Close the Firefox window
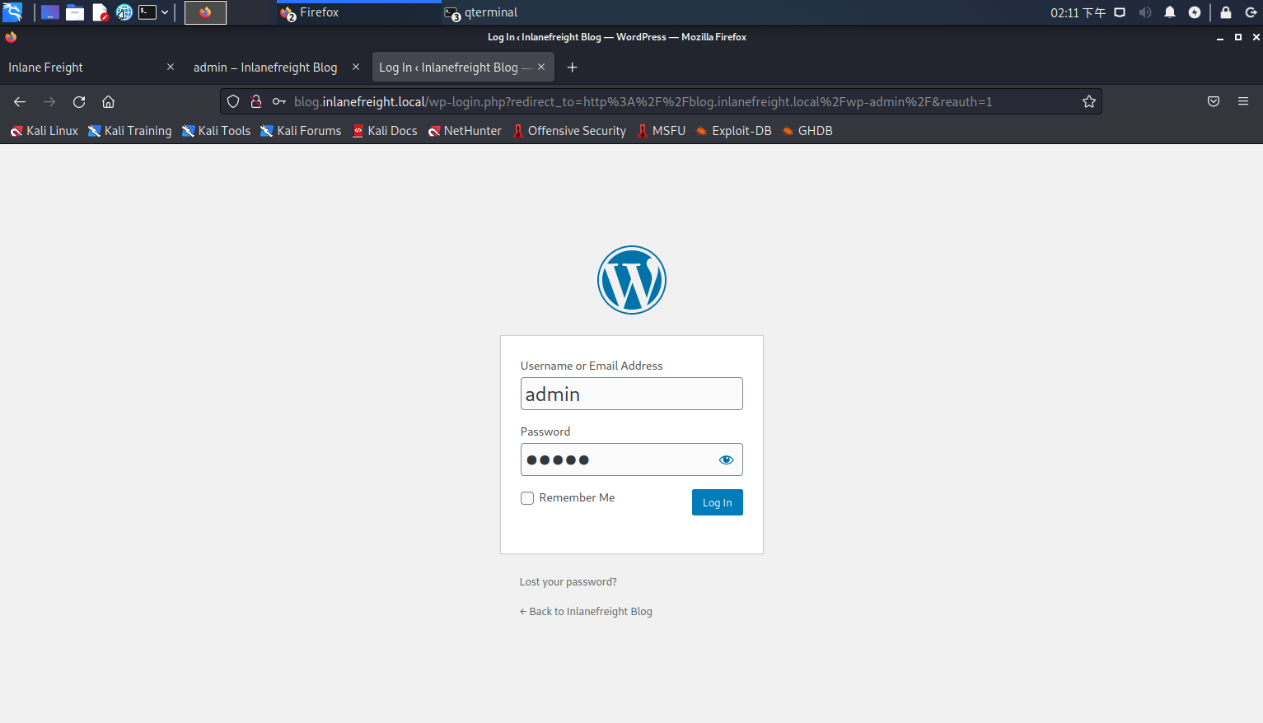 tap(1256, 37)
